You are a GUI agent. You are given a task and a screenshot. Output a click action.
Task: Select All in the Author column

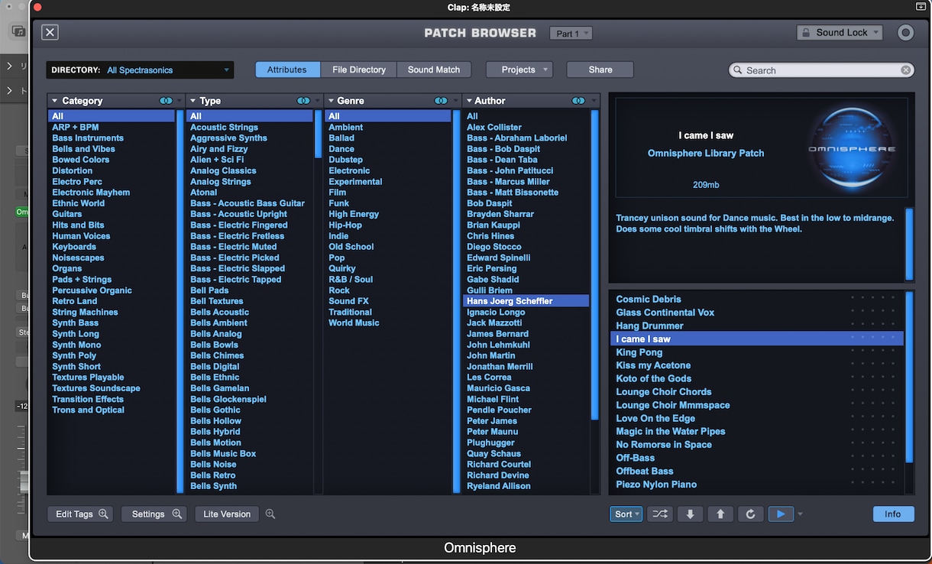472,116
